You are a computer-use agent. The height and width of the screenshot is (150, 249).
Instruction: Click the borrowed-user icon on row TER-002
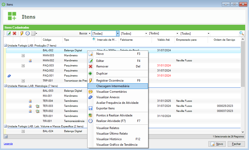[x=30, y=111]
